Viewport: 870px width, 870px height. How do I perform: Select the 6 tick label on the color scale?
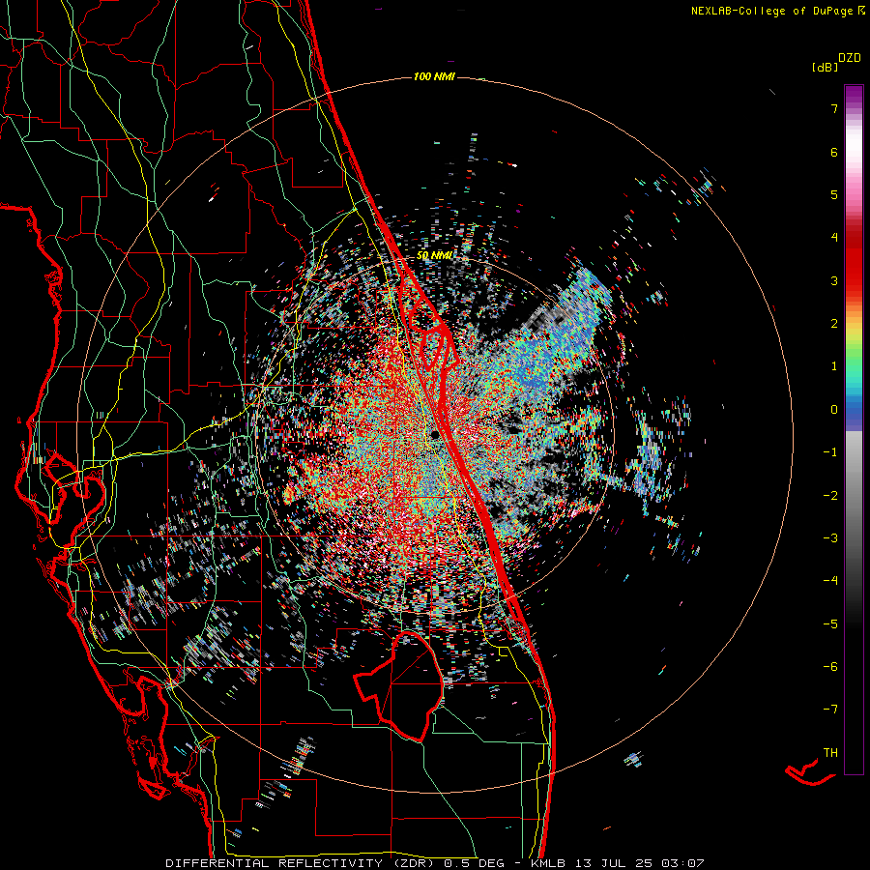(834, 152)
